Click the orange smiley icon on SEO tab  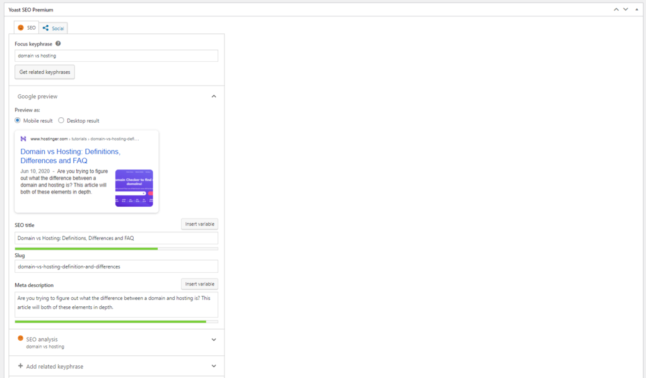coord(20,28)
